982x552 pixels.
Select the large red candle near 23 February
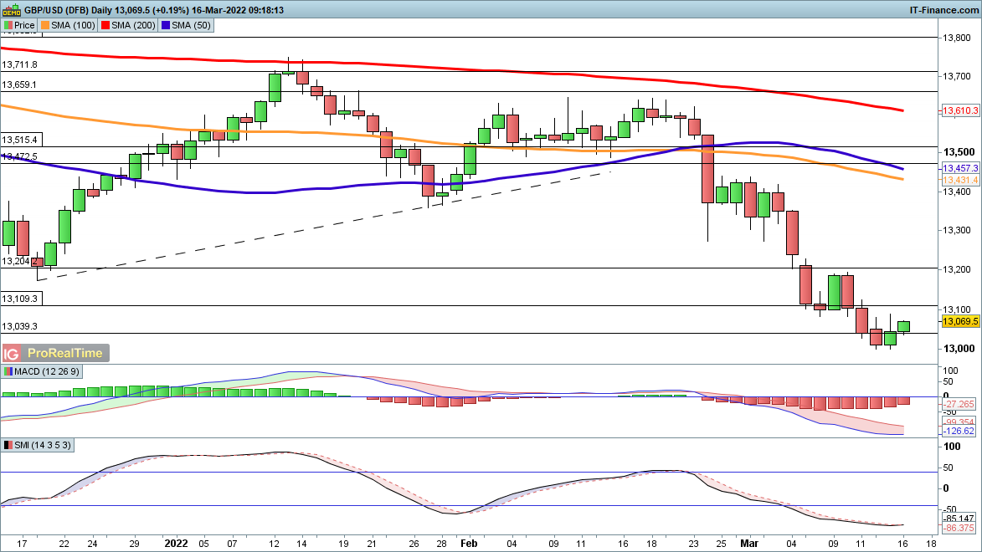pyautogui.click(x=707, y=169)
